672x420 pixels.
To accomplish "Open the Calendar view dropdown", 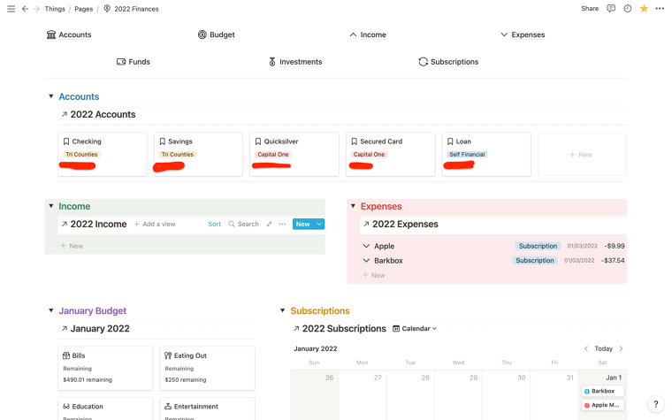I will coord(415,329).
